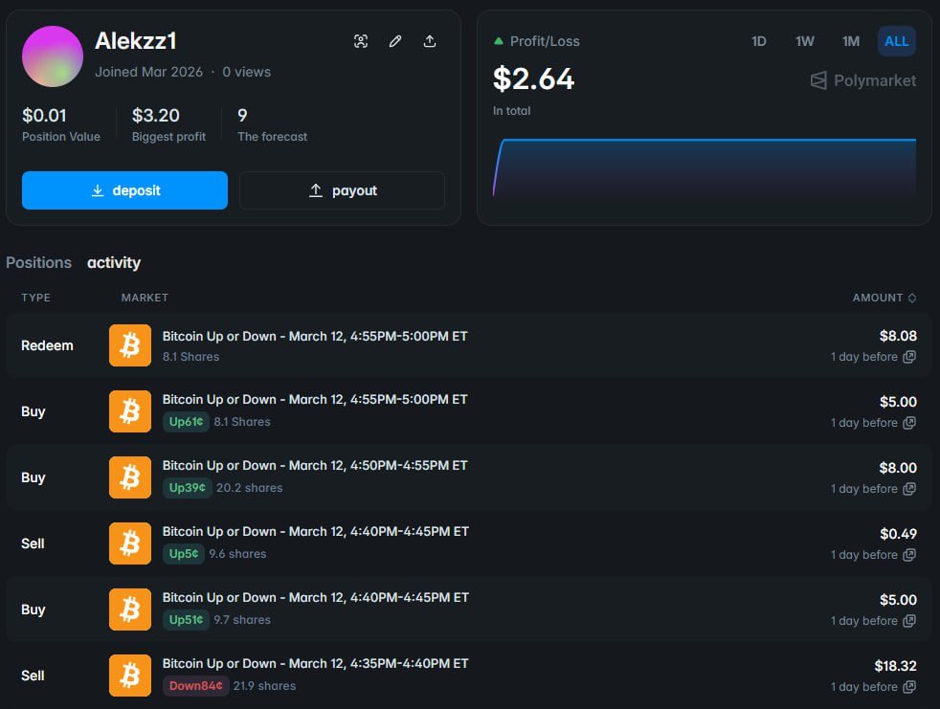Click the Alekzz1 gradient avatar
The height and width of the screenshot is (709, 940).
coord(53,56)
